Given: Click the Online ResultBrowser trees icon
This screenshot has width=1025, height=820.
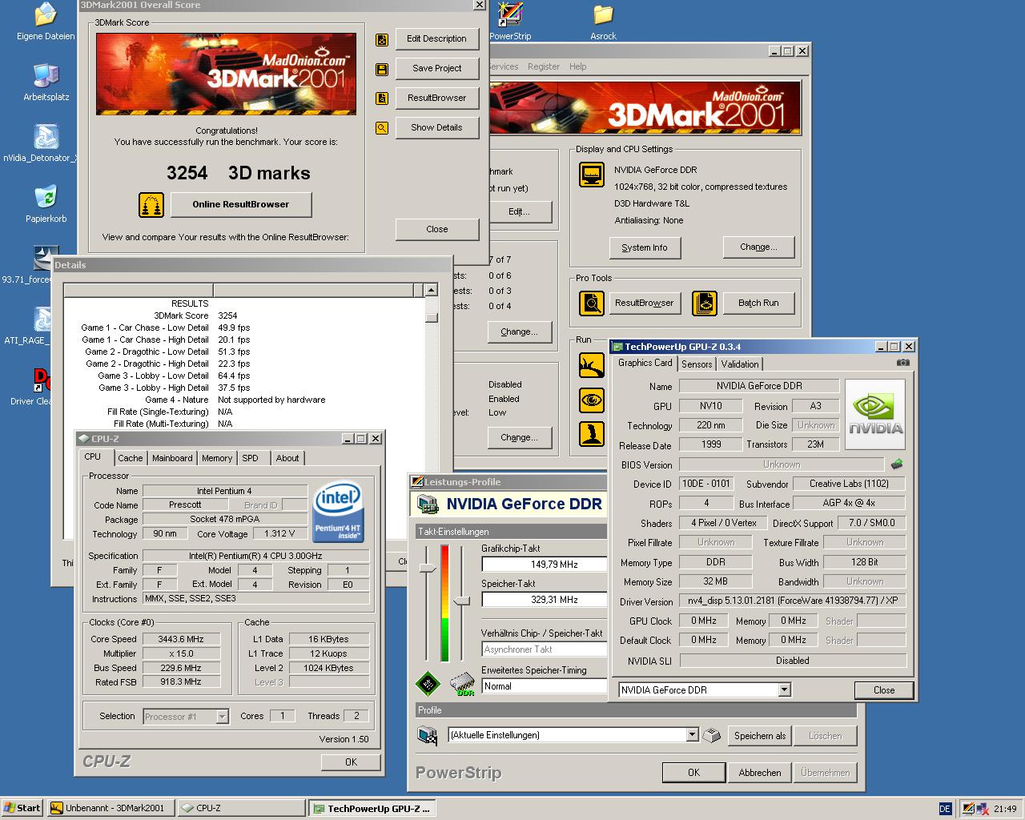Looking at the screenshot, I should (x=151, y=205).
